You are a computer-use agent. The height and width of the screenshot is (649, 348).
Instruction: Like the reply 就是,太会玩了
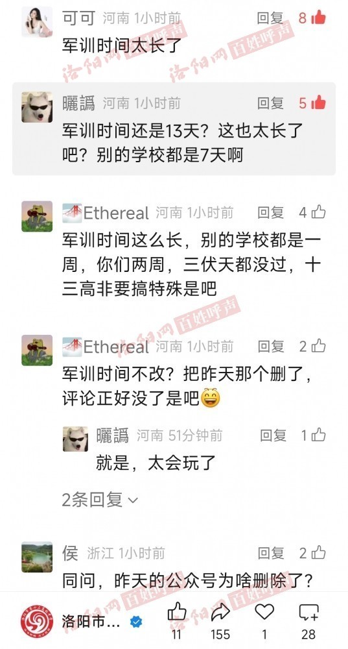pyautogui.click(x=319, y=435)
